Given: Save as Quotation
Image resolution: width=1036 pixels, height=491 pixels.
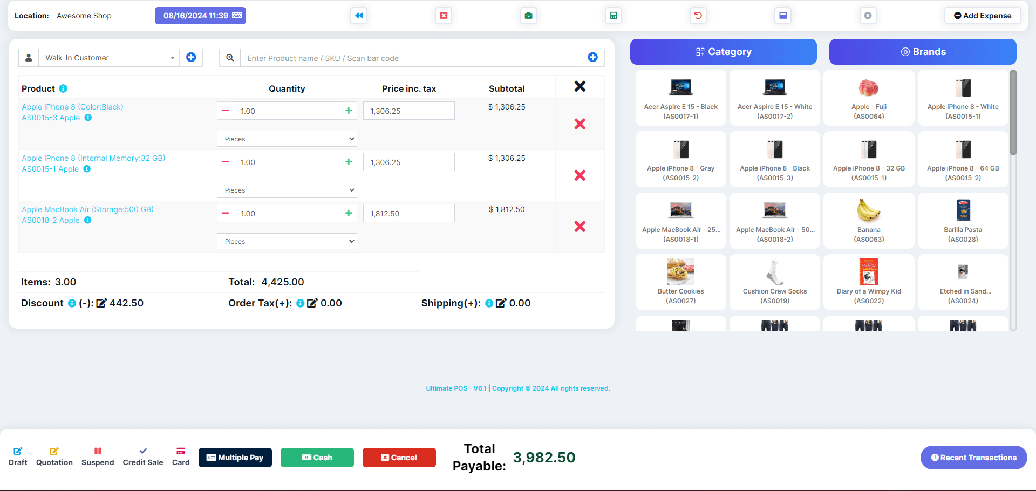Looking at the screenshot, I should coord(54,456).
